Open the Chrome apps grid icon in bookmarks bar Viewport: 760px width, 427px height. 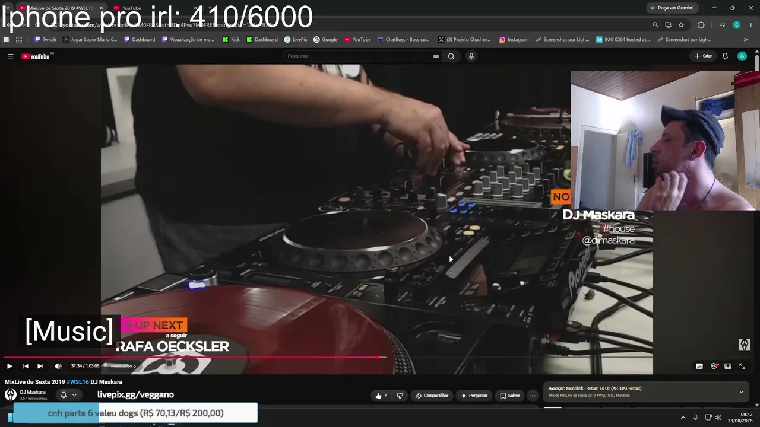19,40
